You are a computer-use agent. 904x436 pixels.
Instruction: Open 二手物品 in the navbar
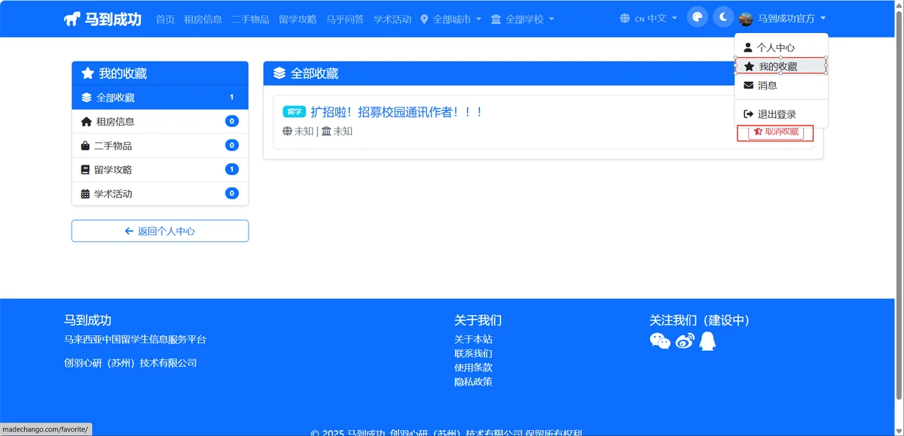(x=250, y=19)
